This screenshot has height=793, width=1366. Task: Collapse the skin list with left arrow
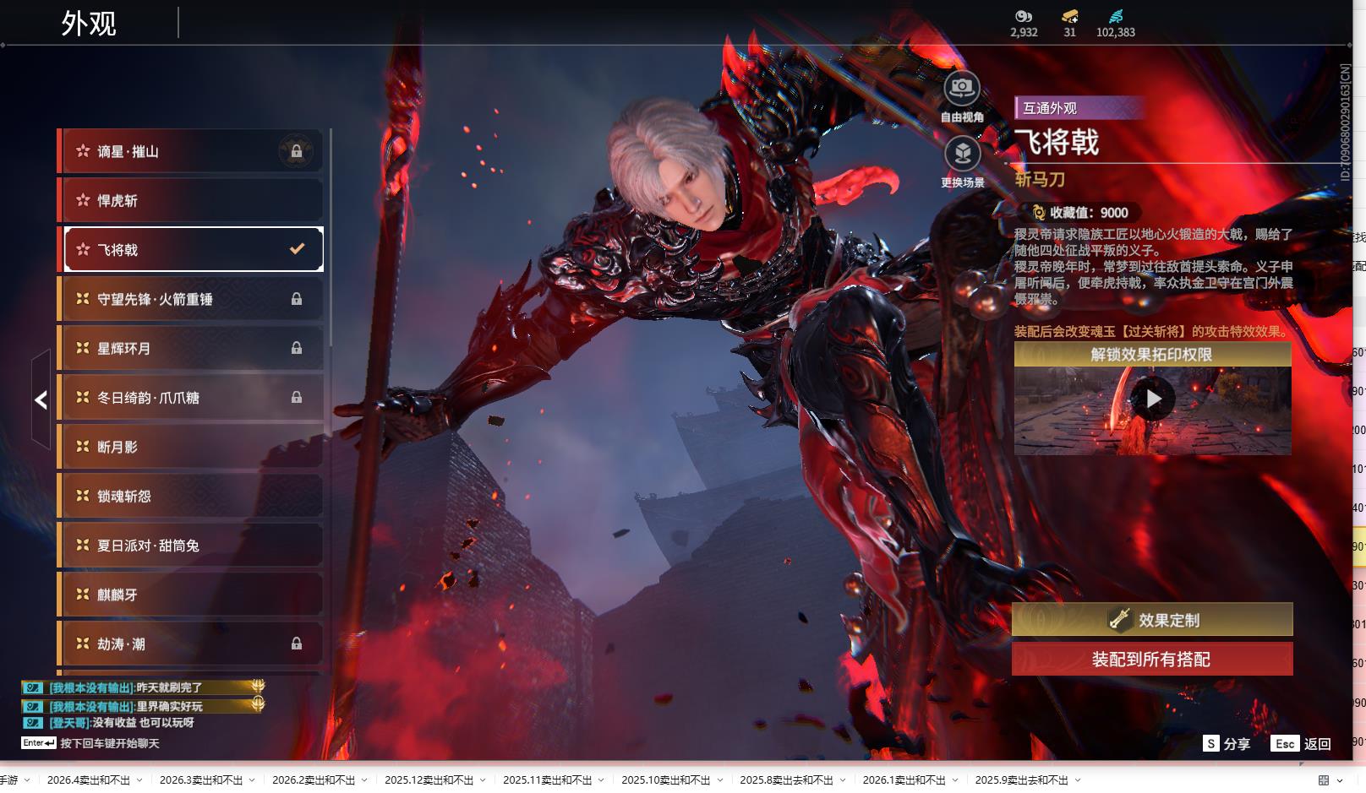[41, 399]
